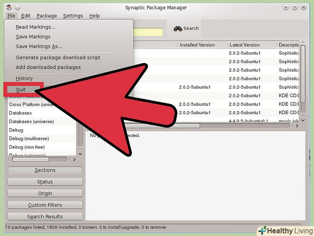Open the Custom Filters list
The image size is (314, 236).
45,205
